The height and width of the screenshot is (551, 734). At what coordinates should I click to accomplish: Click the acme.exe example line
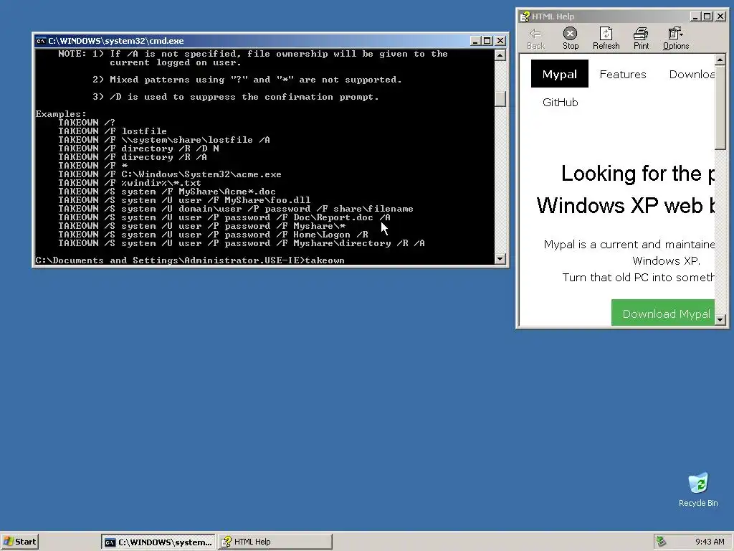point(170,174)
